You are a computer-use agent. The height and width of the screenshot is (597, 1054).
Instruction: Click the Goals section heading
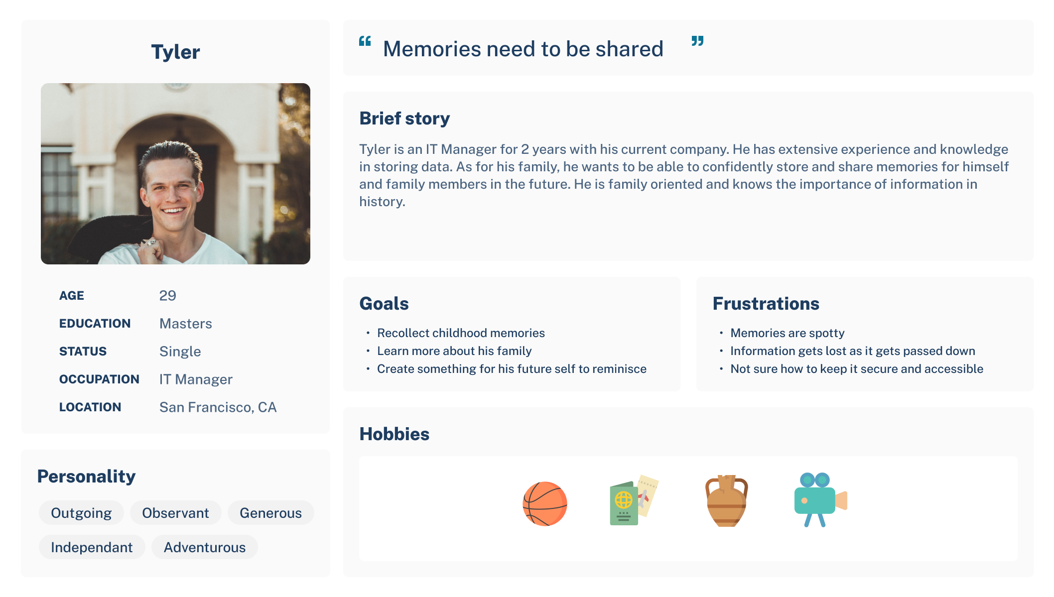point(384,303)
